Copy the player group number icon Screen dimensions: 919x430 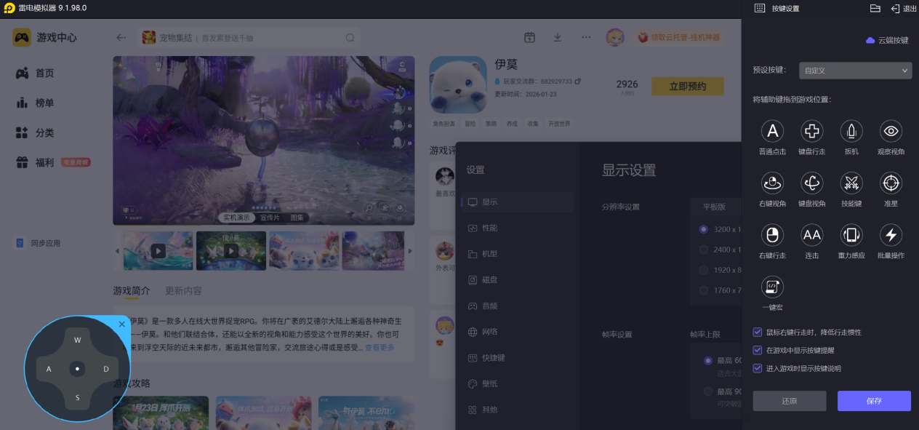coord(578,81)
